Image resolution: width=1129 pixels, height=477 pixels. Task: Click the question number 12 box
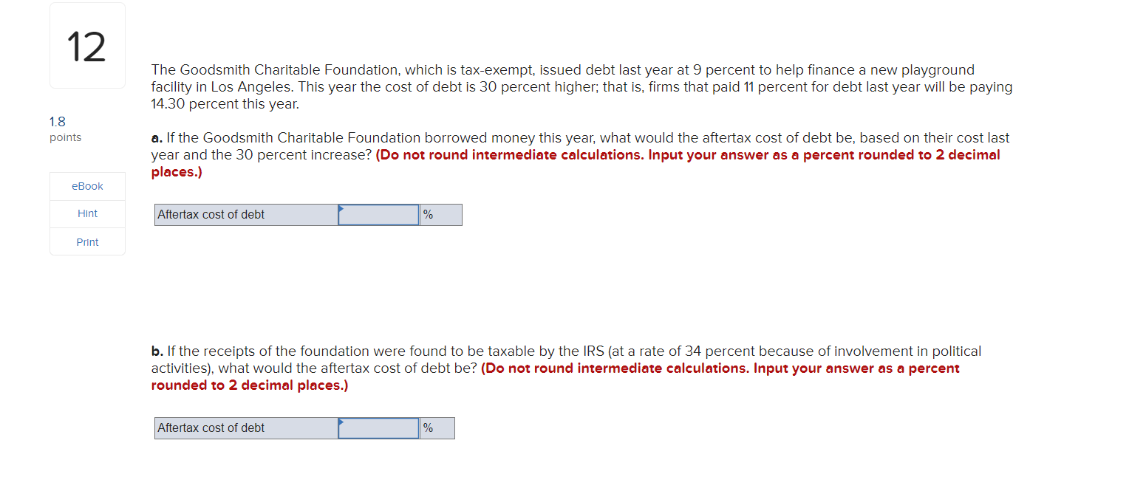click(x=86, y=44)
